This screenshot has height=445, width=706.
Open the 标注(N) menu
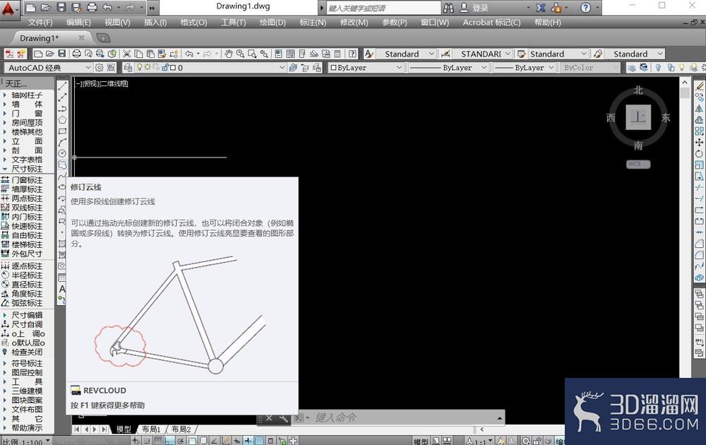[313, 23]
